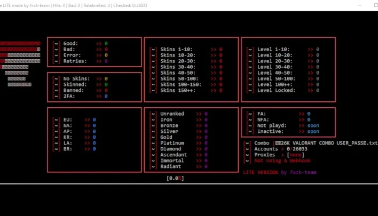Select the 'Skins 20-30:' line
Image resolution: width=378 pixels, height=216 pixels.
pos(186,61)
